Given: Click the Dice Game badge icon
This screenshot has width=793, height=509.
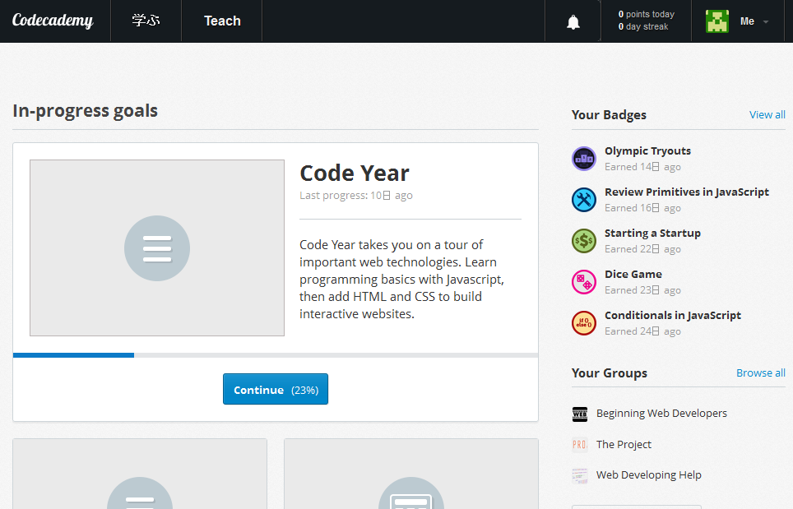Looking at the screenshot, I should [x=583, y=282].
